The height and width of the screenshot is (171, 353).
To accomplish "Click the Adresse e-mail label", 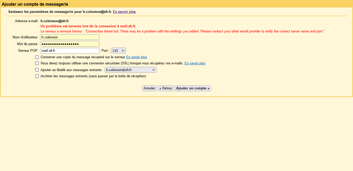I will [27, 21].
